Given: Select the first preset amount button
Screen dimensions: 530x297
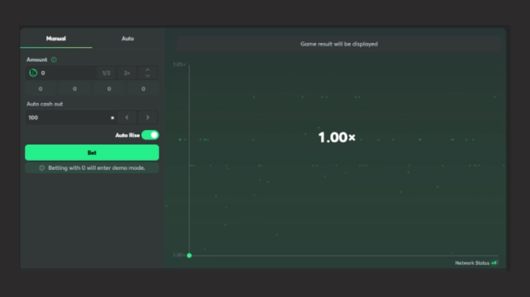Looking at the screenshot, I should click(x=40, y=89).
